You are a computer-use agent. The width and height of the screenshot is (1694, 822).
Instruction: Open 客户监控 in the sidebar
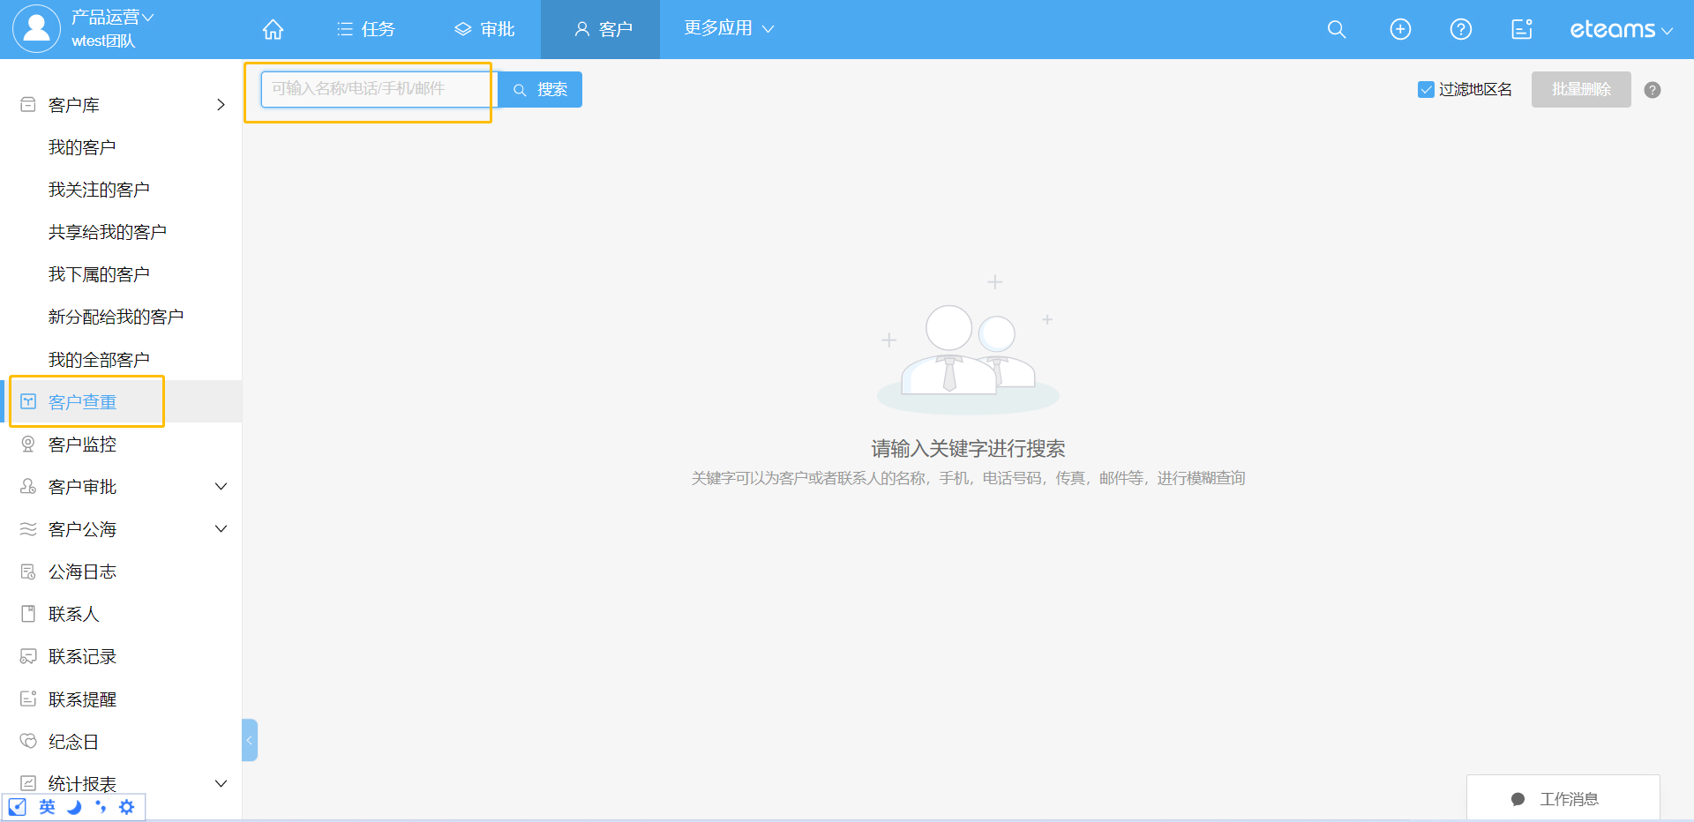click(82, 445)
